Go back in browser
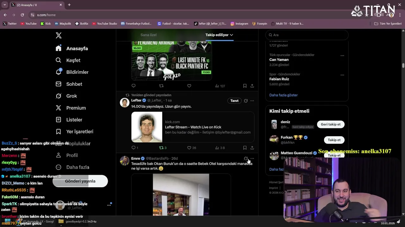This screenshot has width=405, height=227. pyautogui.click(x=5, y=15)
